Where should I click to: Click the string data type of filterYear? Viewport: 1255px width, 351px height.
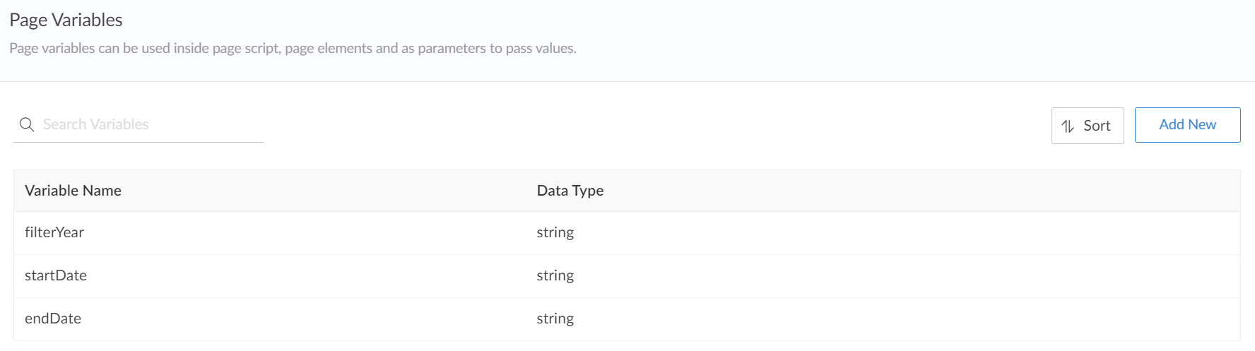[555, 233]
